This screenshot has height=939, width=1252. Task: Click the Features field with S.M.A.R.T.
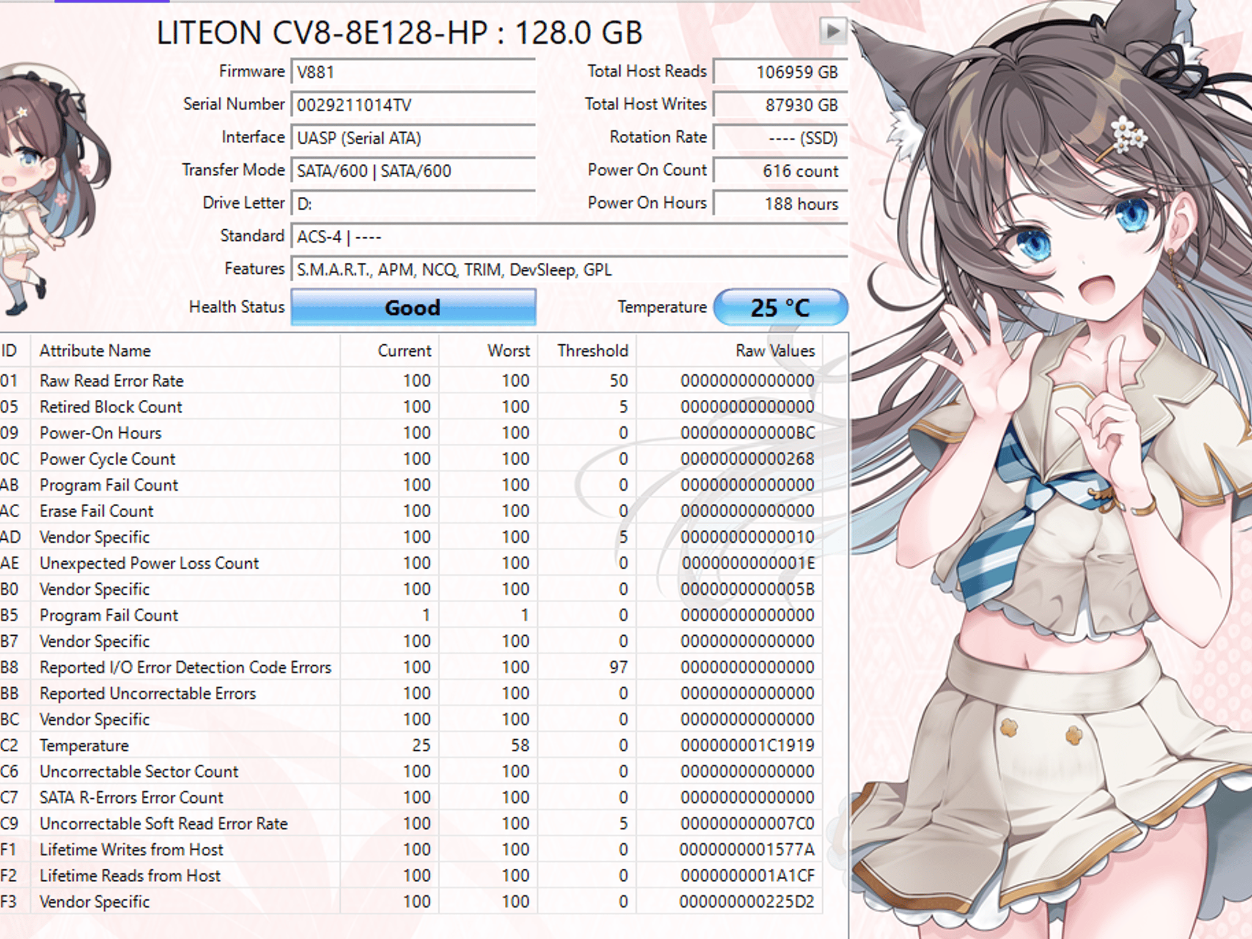[x=569, y=270]
